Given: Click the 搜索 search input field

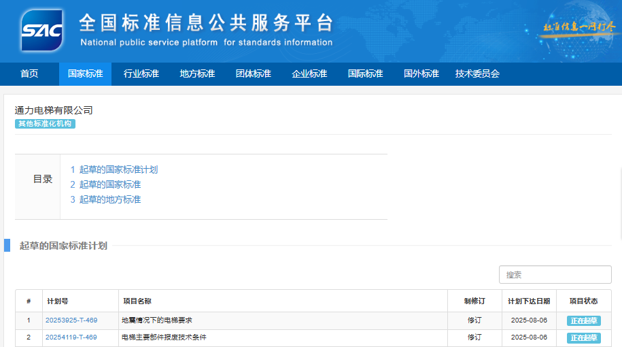Looking at the screenshot, I should 555,275.
